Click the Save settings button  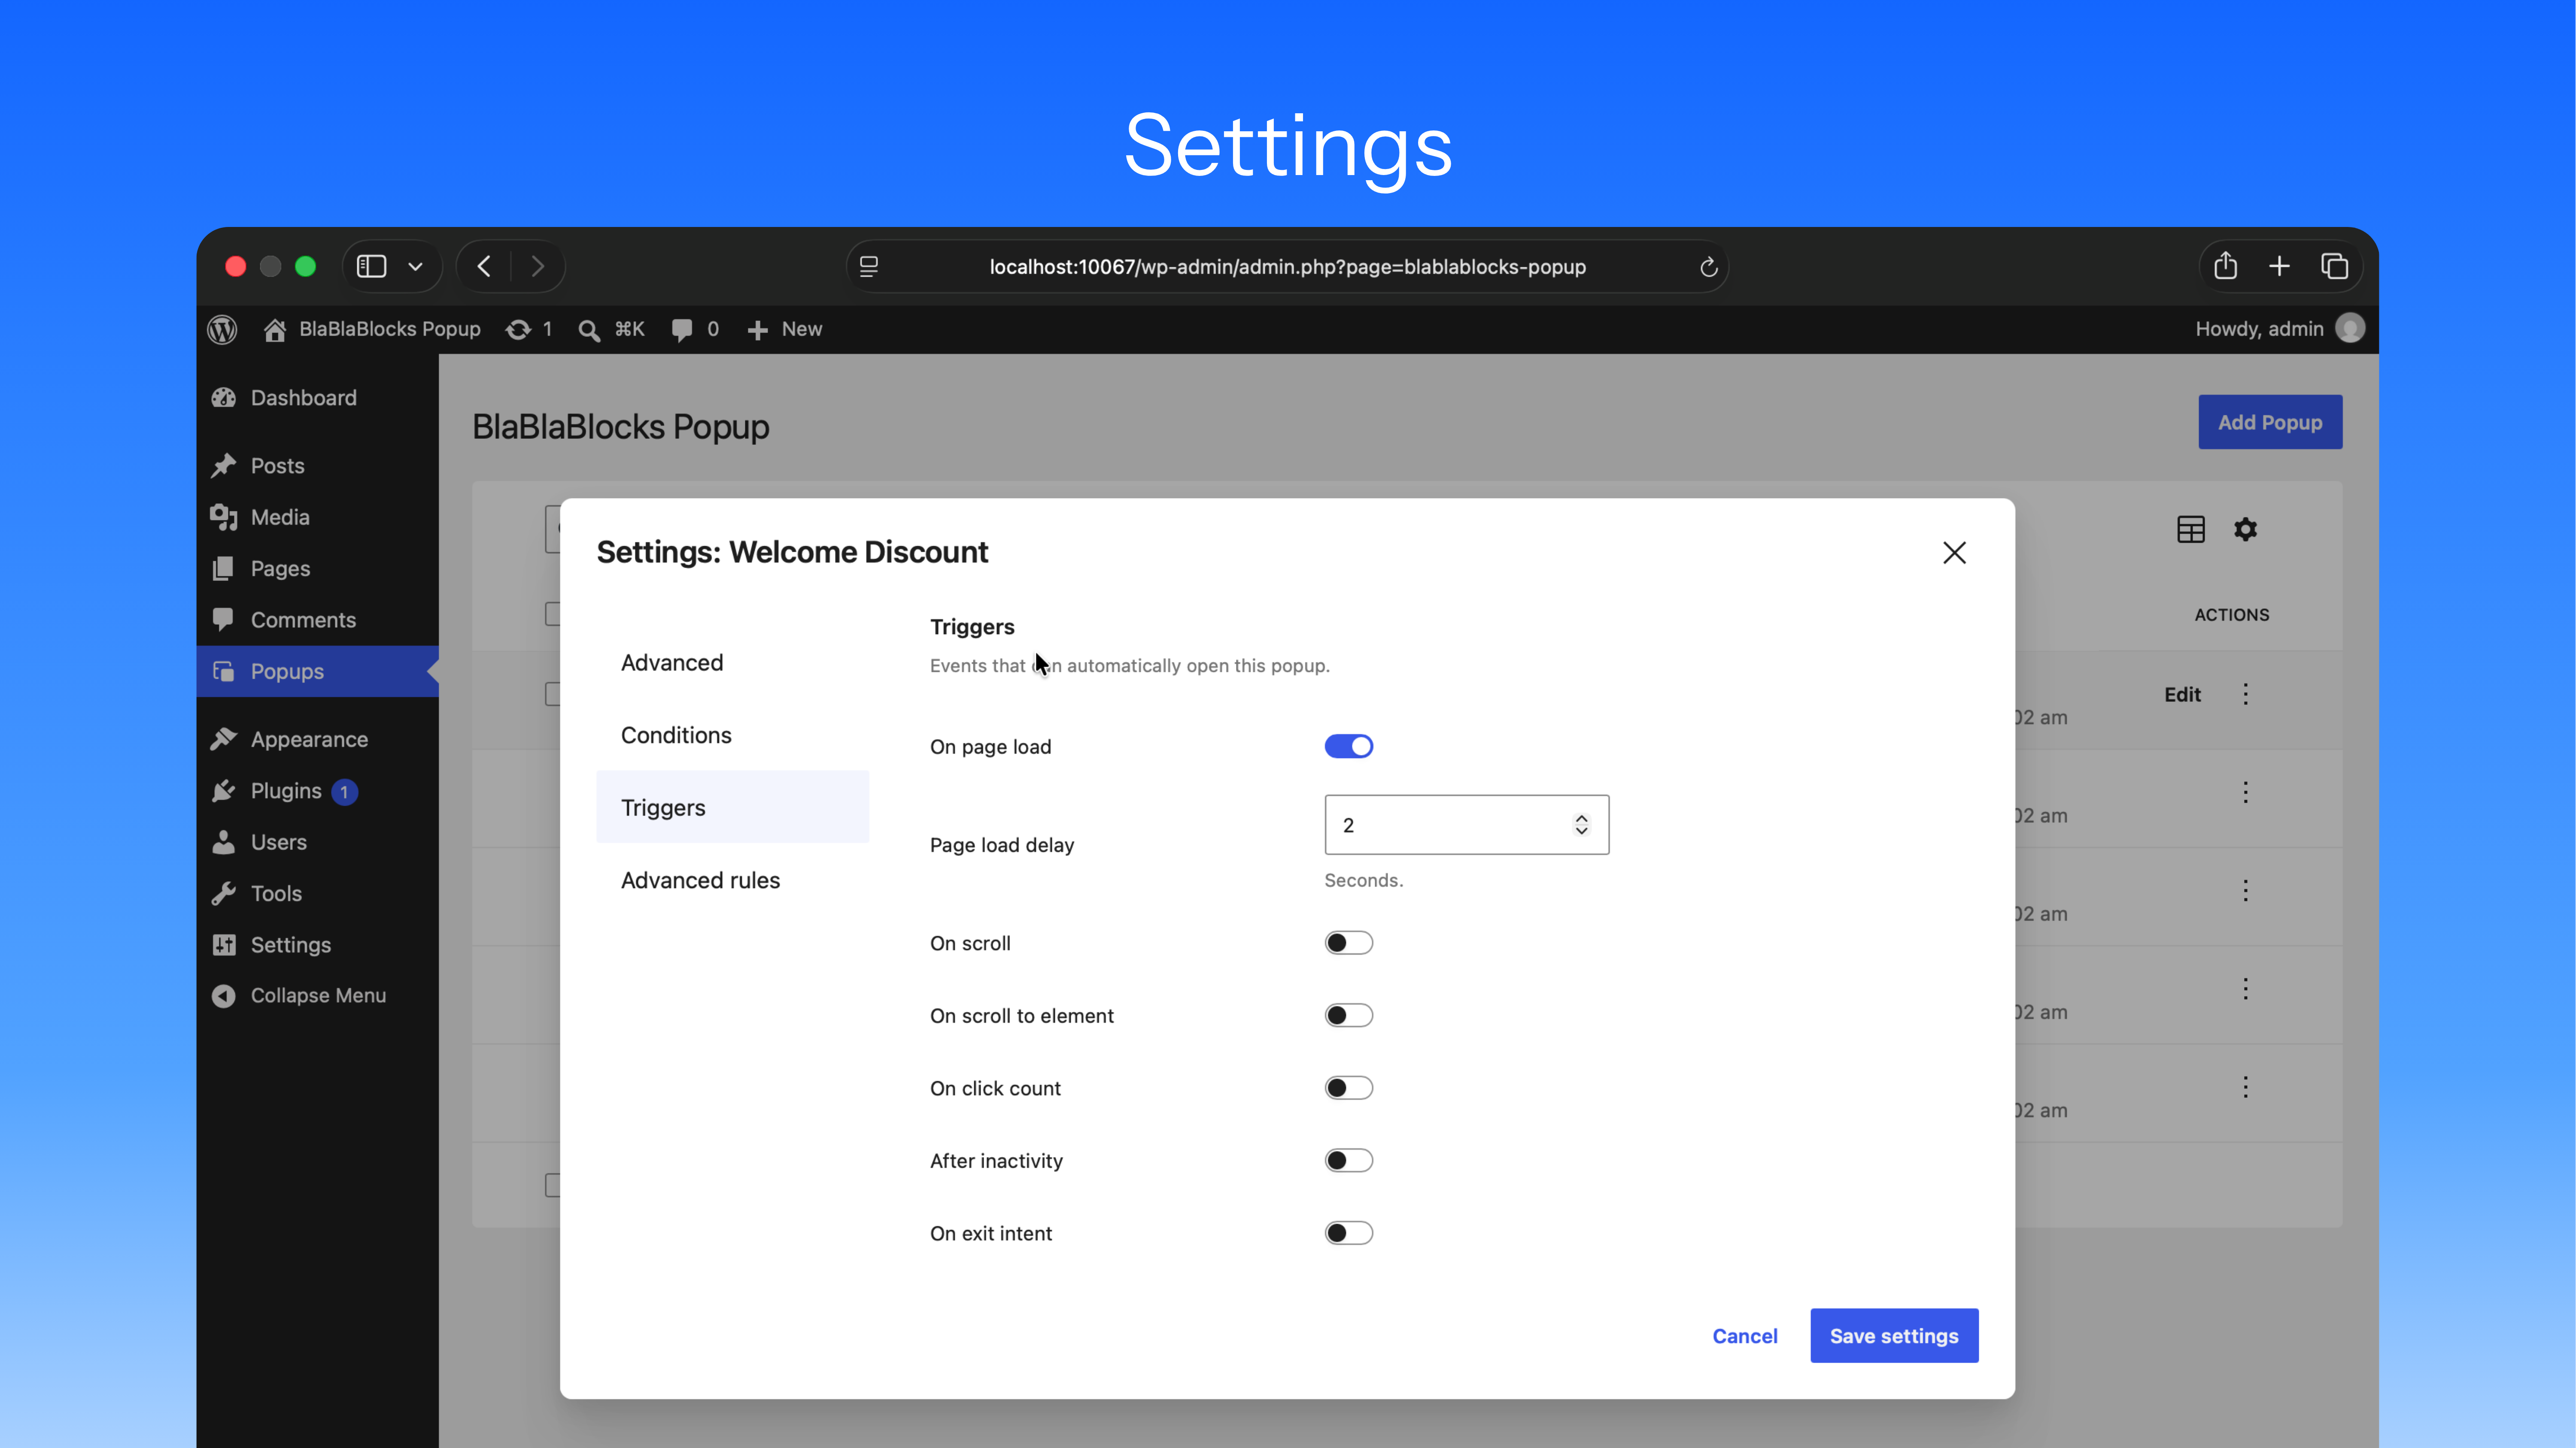click(1894, 1336)
